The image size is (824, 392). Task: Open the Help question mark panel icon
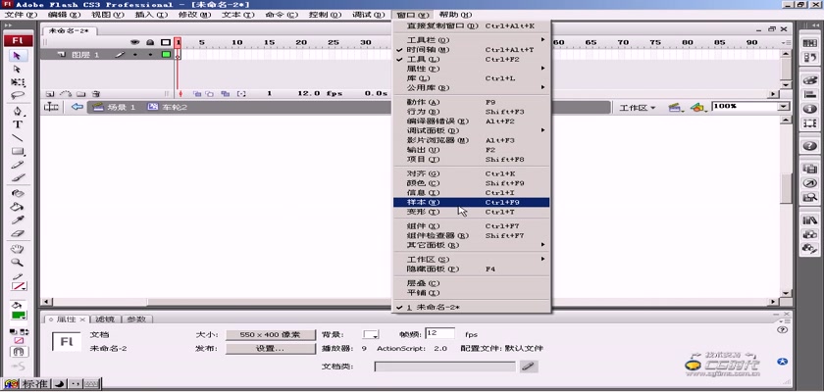(810, 146)
